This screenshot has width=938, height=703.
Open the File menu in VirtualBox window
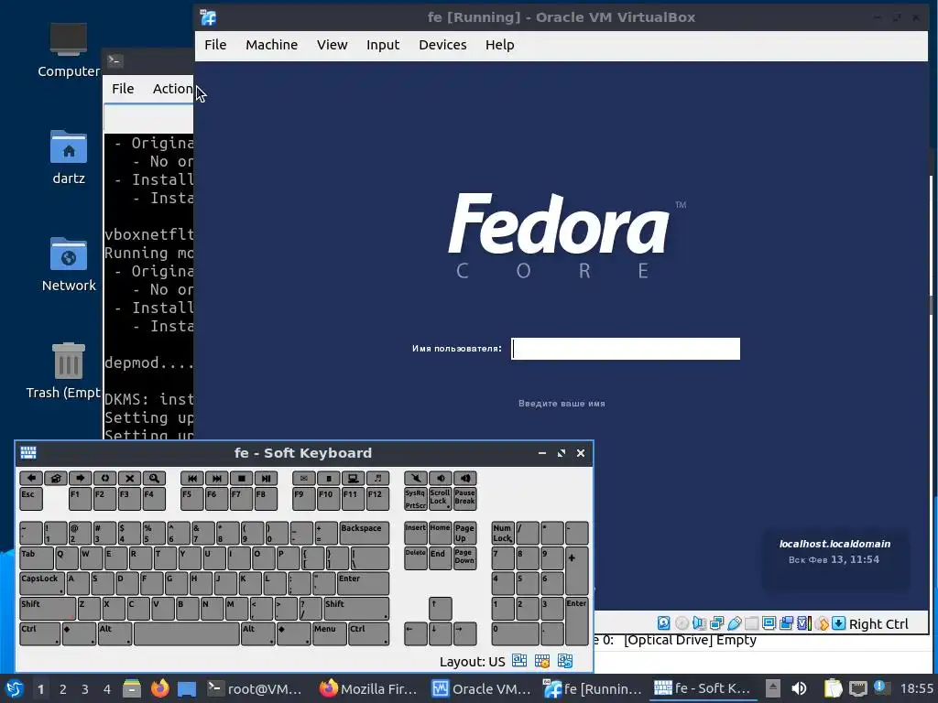(215, 45)
